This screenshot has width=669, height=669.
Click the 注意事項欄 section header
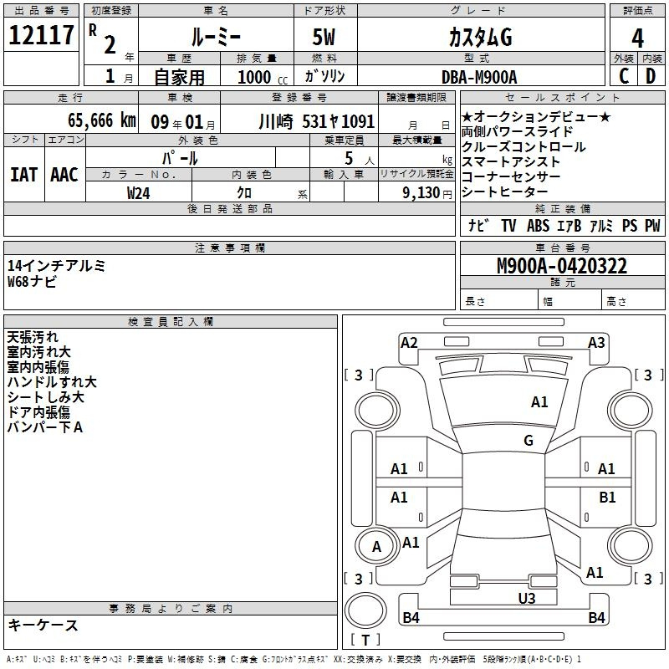coord(229,248)
